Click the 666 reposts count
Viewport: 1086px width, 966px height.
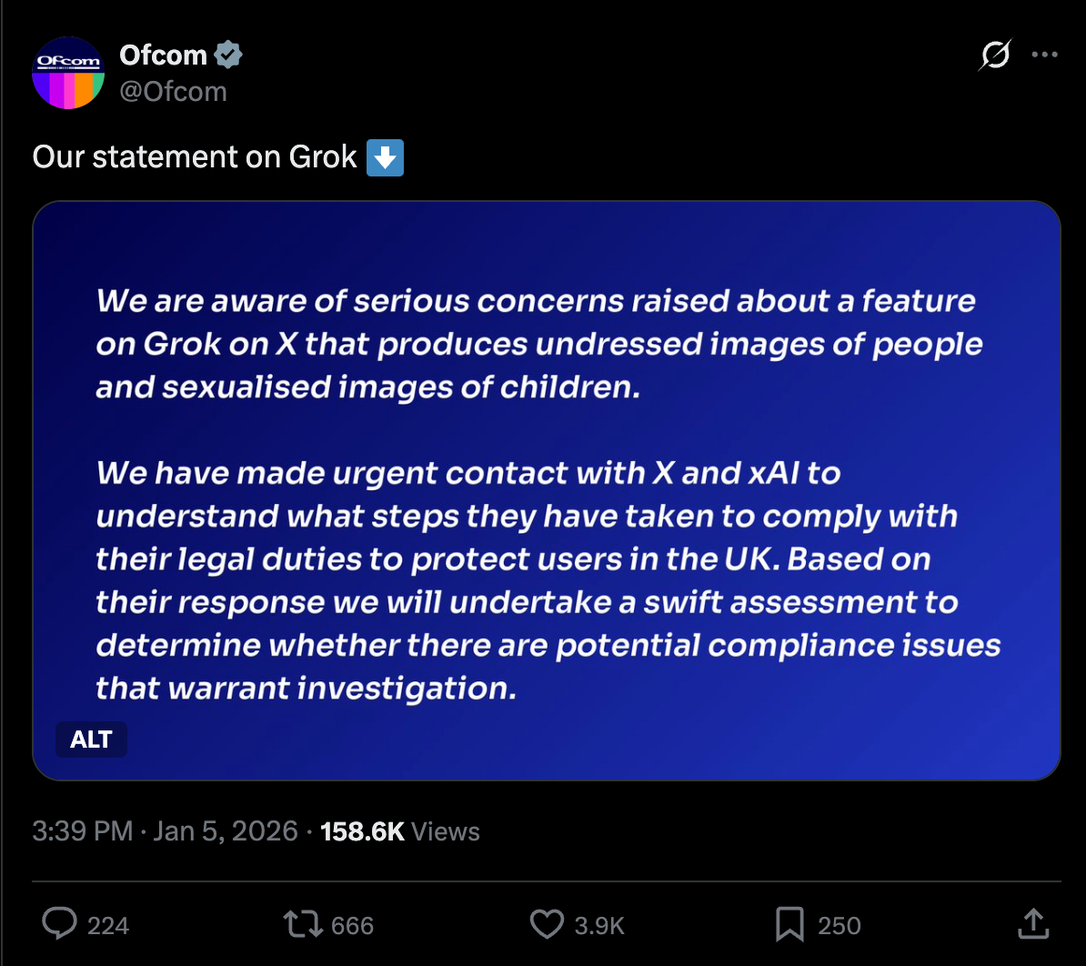click(352, 926)
